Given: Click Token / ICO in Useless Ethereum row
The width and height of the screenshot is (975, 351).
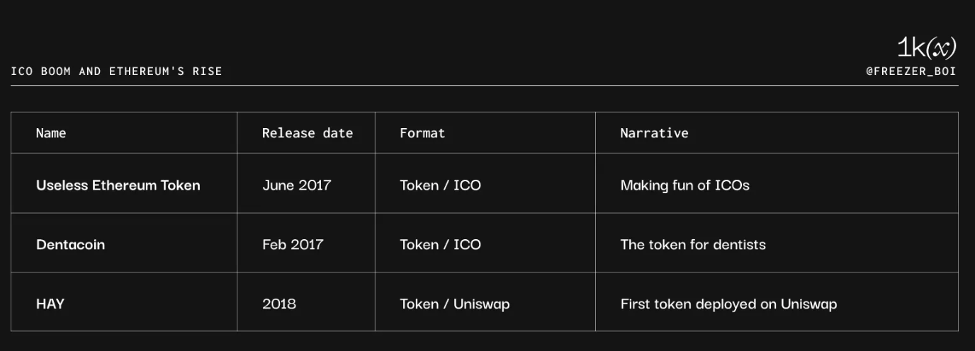Looking at the screenshot, I should [x=440, y=185].
